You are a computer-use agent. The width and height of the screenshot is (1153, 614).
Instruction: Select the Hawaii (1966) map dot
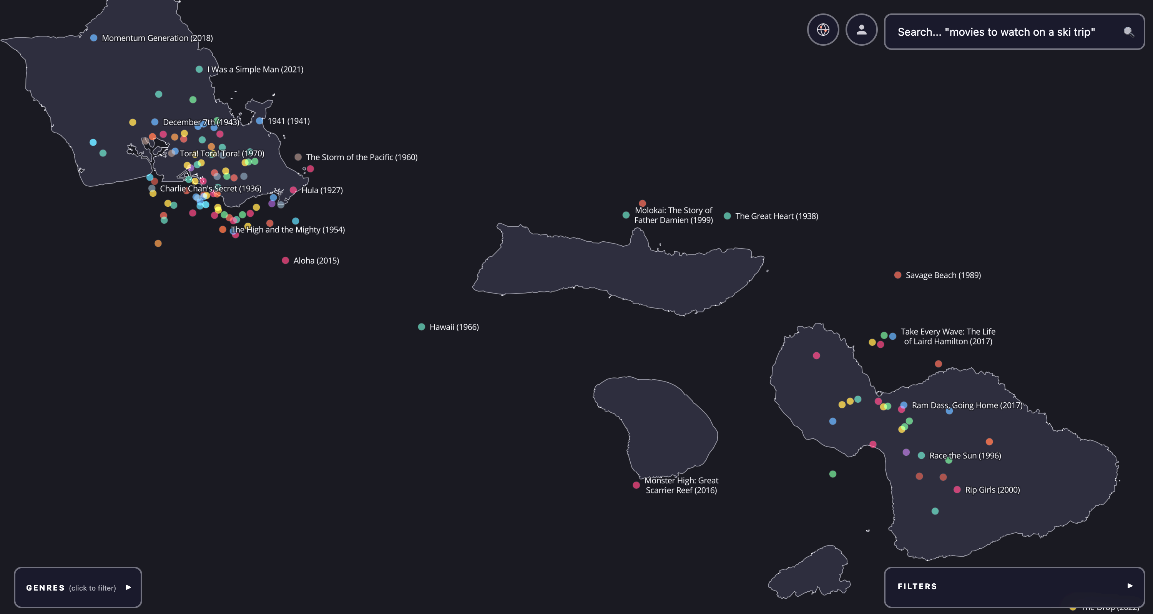pyautogui.click(x=421, y=327)
